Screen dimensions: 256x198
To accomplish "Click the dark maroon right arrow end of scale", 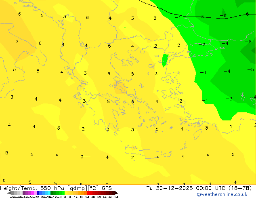I will 116,193.
